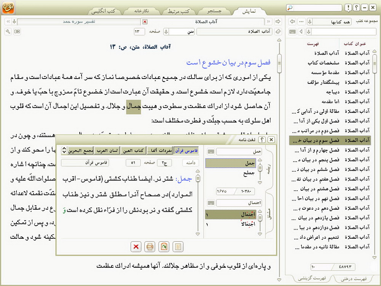Switch to the تفسیر سوره حمد document tab
The width and height of the screenshot is (381, 286).
tap(79, 22)
